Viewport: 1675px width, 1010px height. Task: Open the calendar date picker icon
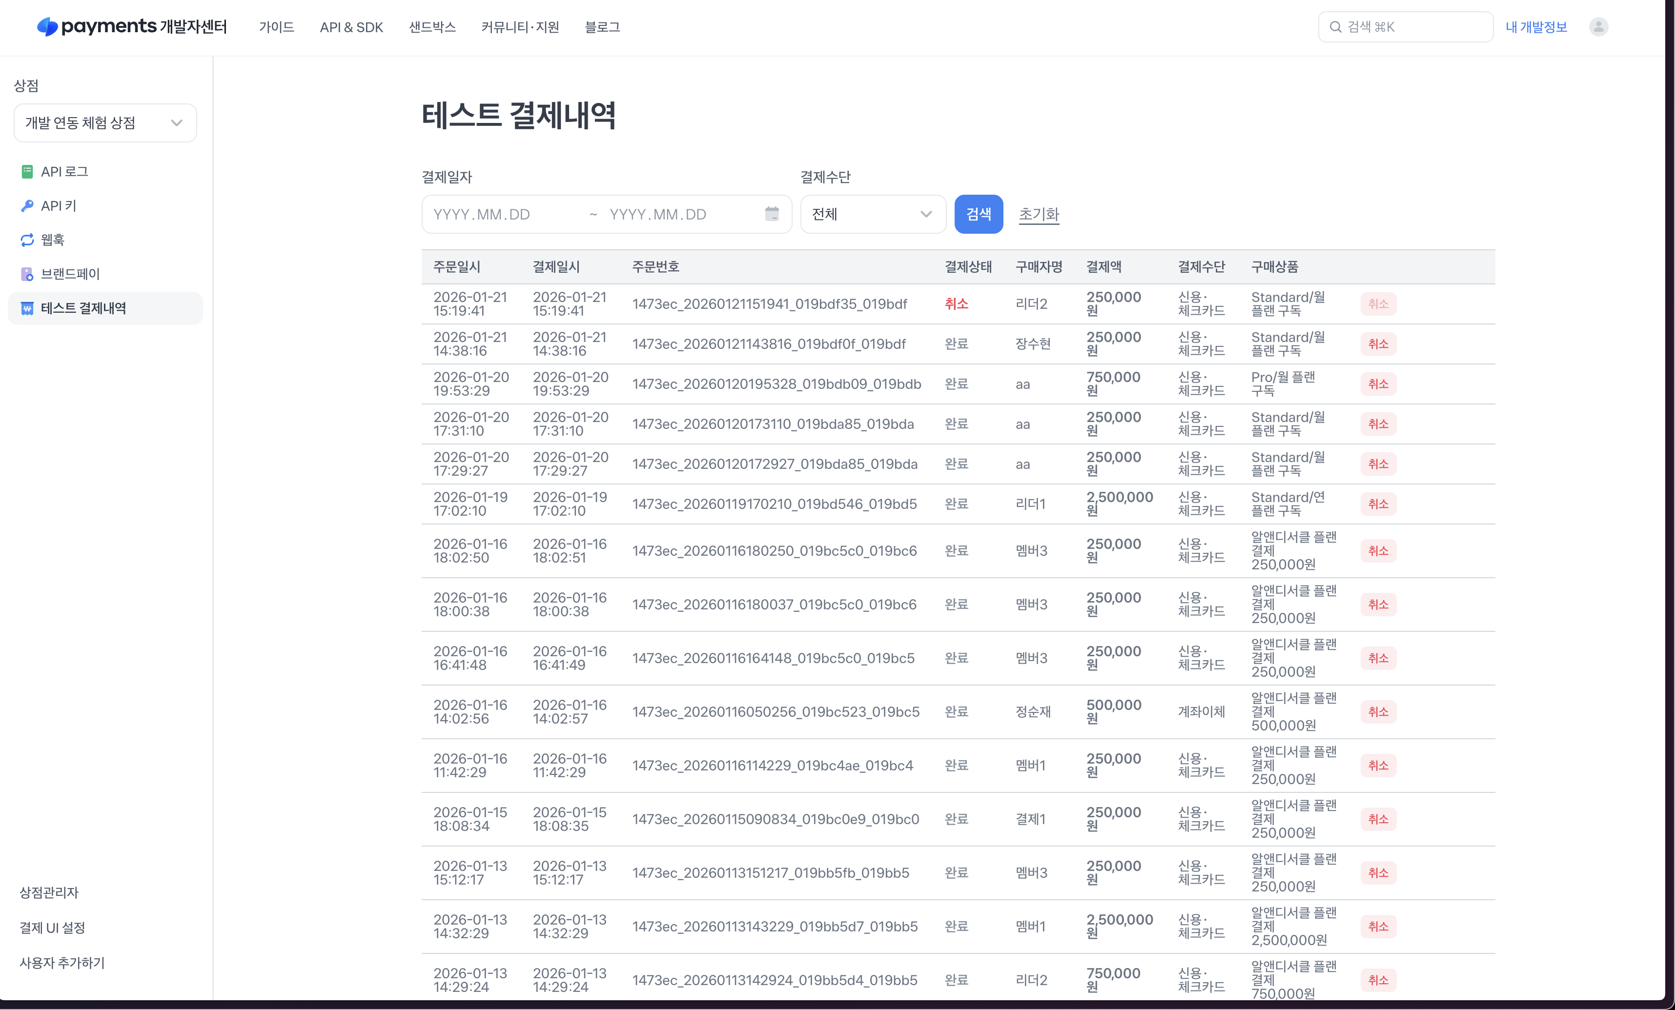pyautogui.click(x=772, y=214)
